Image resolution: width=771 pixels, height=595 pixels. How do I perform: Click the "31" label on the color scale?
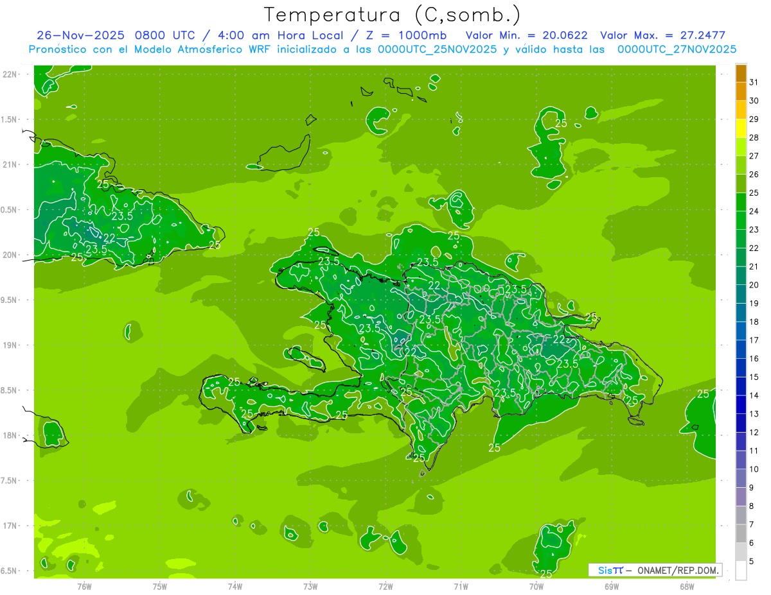(754, 82)
